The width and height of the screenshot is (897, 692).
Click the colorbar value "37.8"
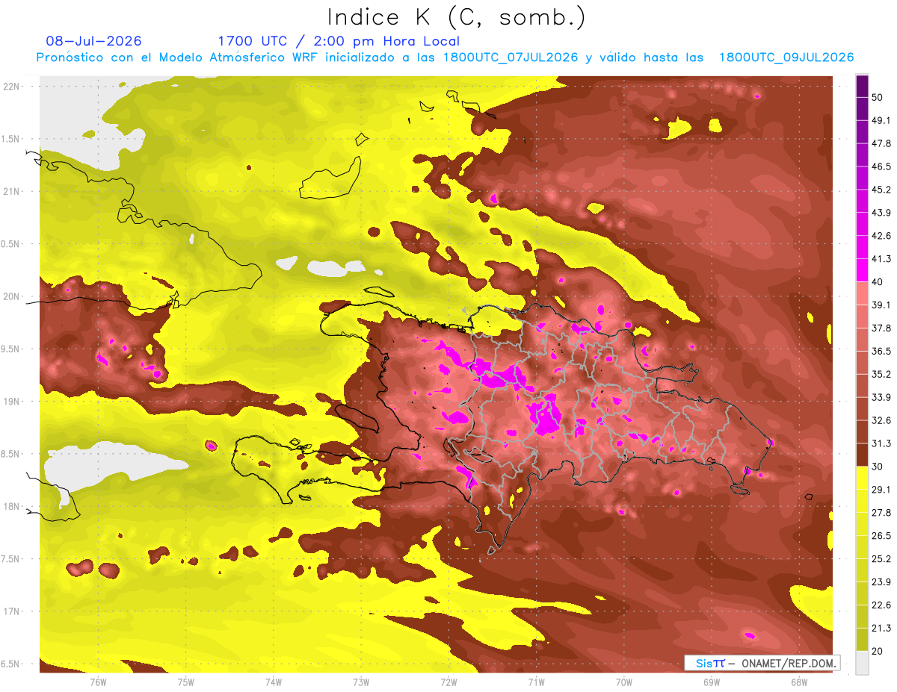point(881,328)
